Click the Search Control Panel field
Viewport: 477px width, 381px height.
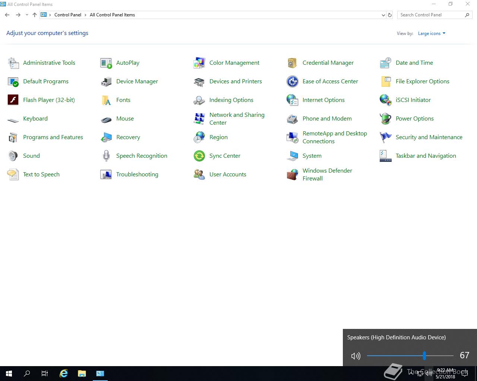(430, 15)
